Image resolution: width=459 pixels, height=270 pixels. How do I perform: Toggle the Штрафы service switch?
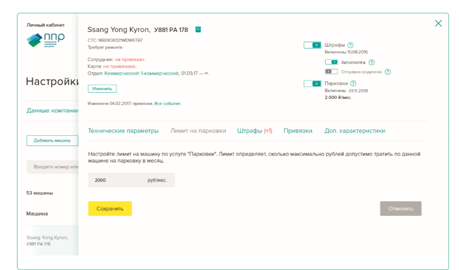[312, 45]
